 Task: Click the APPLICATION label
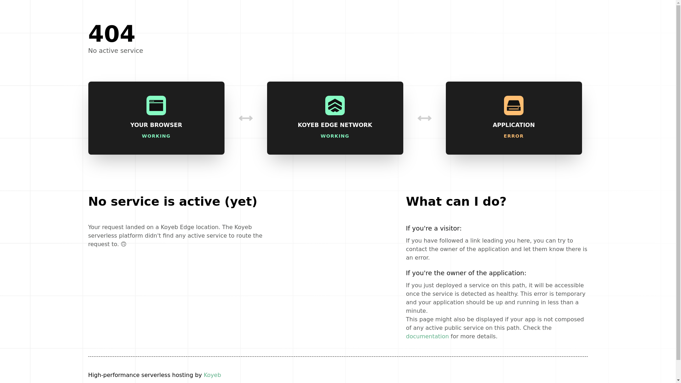(x=514, y=125)
